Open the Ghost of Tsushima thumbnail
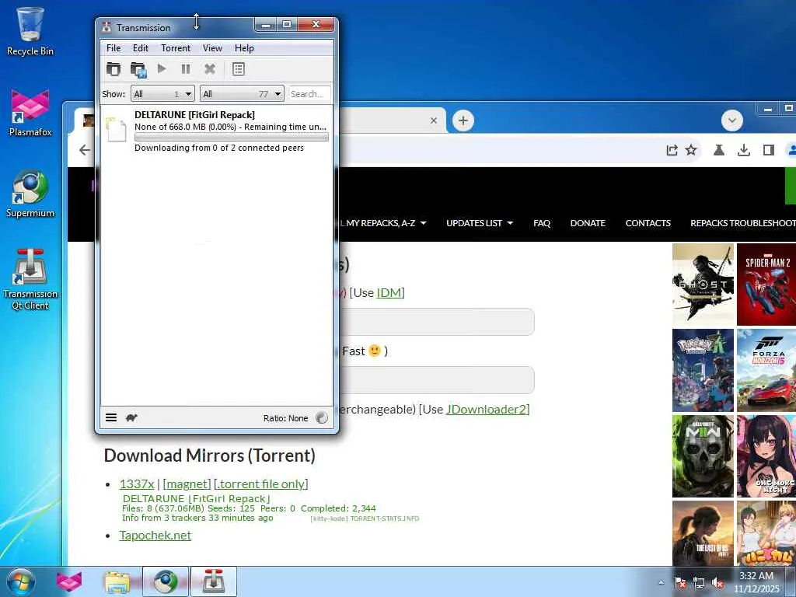The height and width of the screenshot is (597, 796). 703,285
